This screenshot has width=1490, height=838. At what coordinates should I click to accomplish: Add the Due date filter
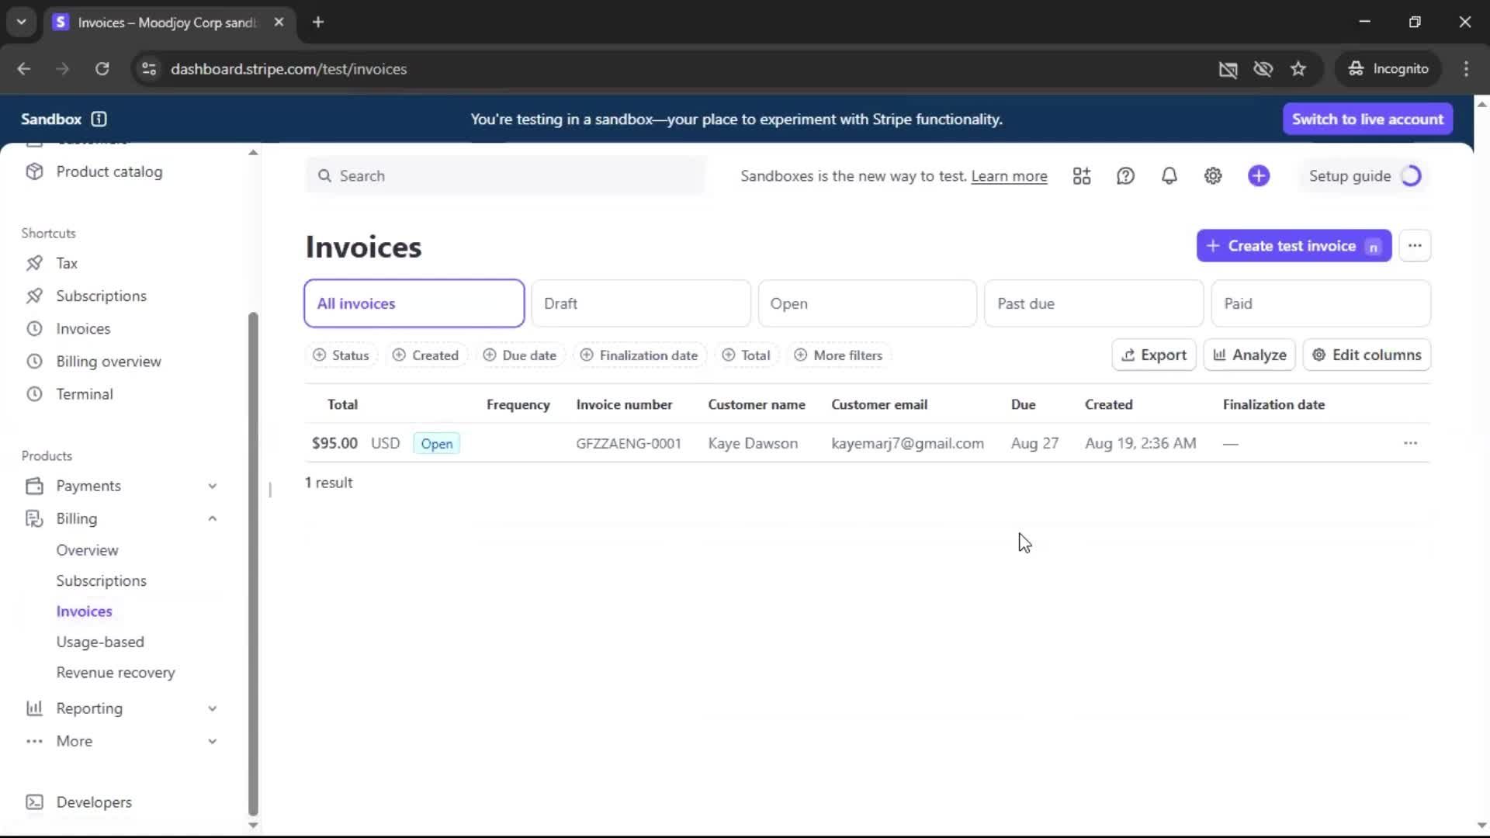coord(520,355)
